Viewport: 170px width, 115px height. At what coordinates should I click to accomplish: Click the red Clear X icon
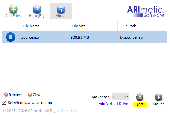30,94
